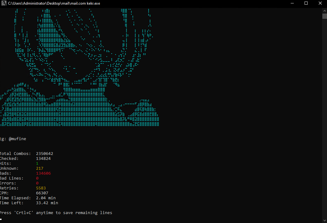Click the red Bads value 134606
This screenshot has width=327, height=223.
(43, 173)
